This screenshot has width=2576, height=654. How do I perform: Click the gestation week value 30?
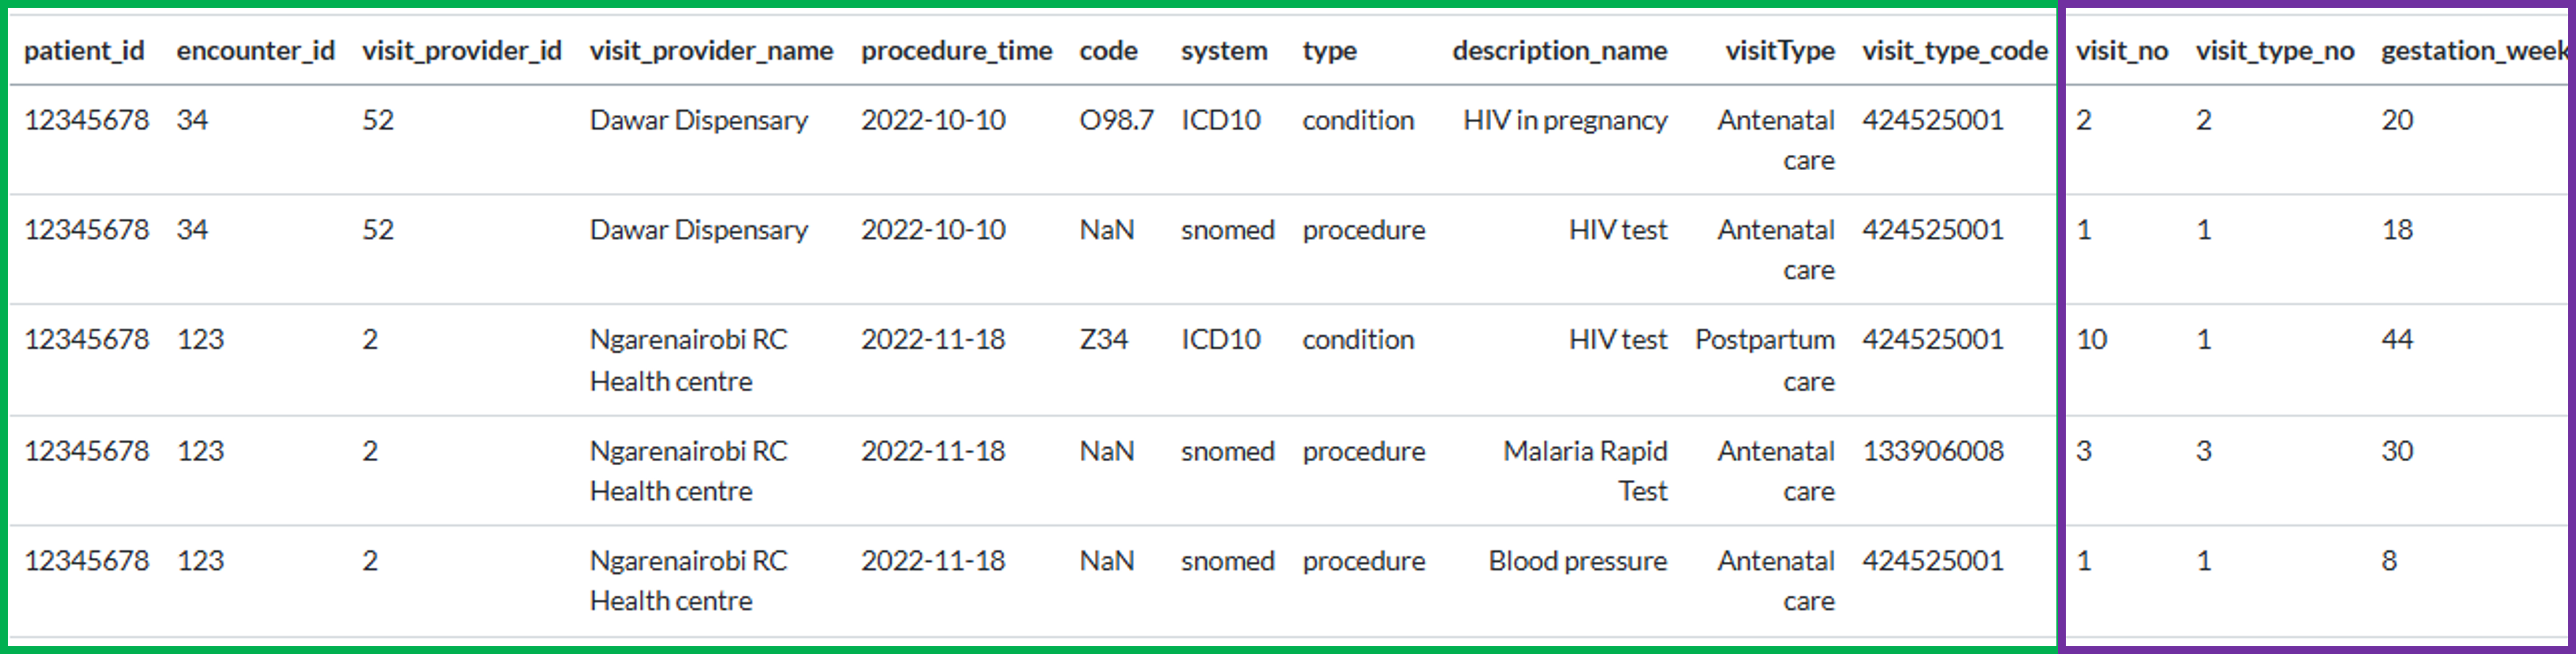point(2397,451)
